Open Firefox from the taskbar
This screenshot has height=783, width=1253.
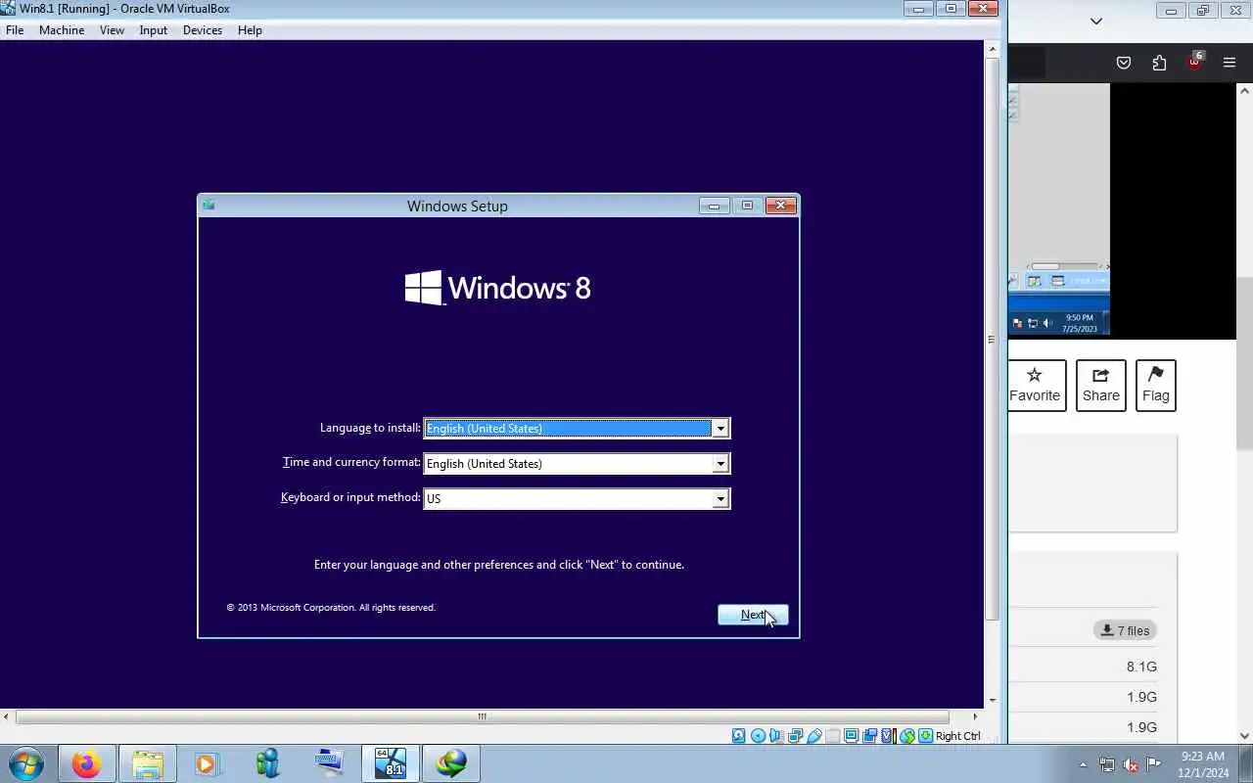point(86,763)
